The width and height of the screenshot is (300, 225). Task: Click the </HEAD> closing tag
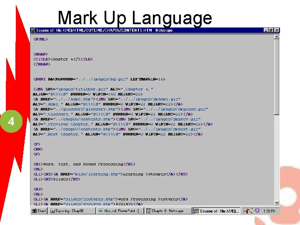coord(42,64)
